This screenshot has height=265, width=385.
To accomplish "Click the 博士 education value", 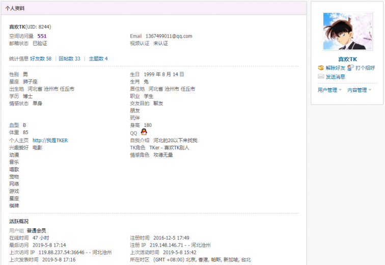I will coord(28,96).
